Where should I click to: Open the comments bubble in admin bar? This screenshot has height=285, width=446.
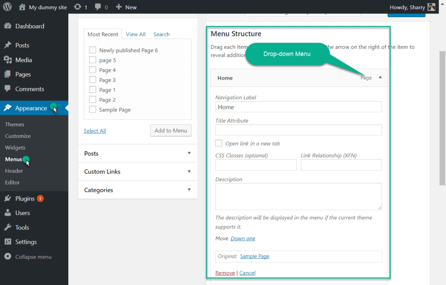click(x=98, y=7)
